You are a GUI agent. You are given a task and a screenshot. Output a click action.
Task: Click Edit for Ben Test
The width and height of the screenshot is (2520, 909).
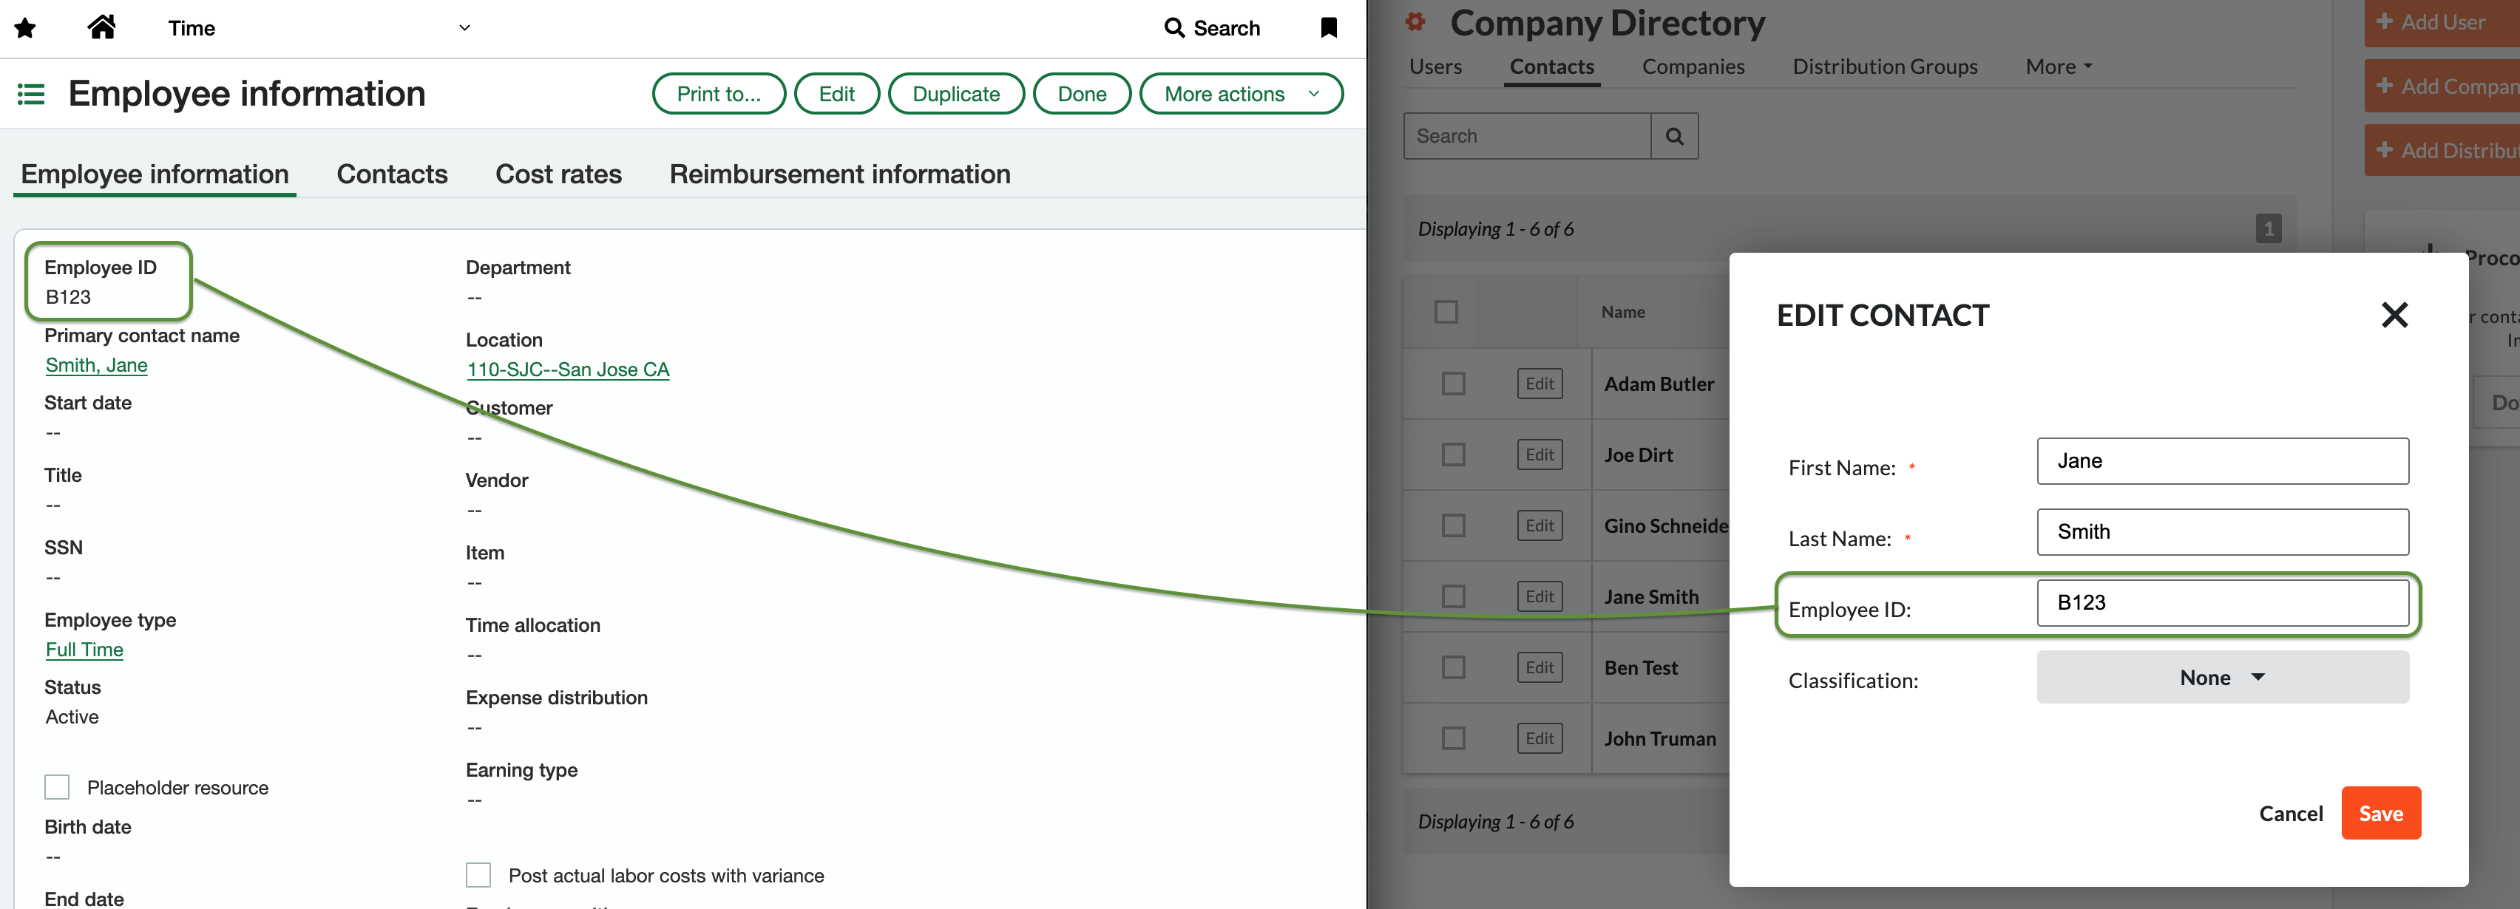(x=1540, y=667)
